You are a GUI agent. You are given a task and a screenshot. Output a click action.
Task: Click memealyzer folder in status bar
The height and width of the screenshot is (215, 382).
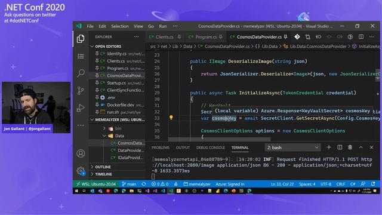pos(197,184)
